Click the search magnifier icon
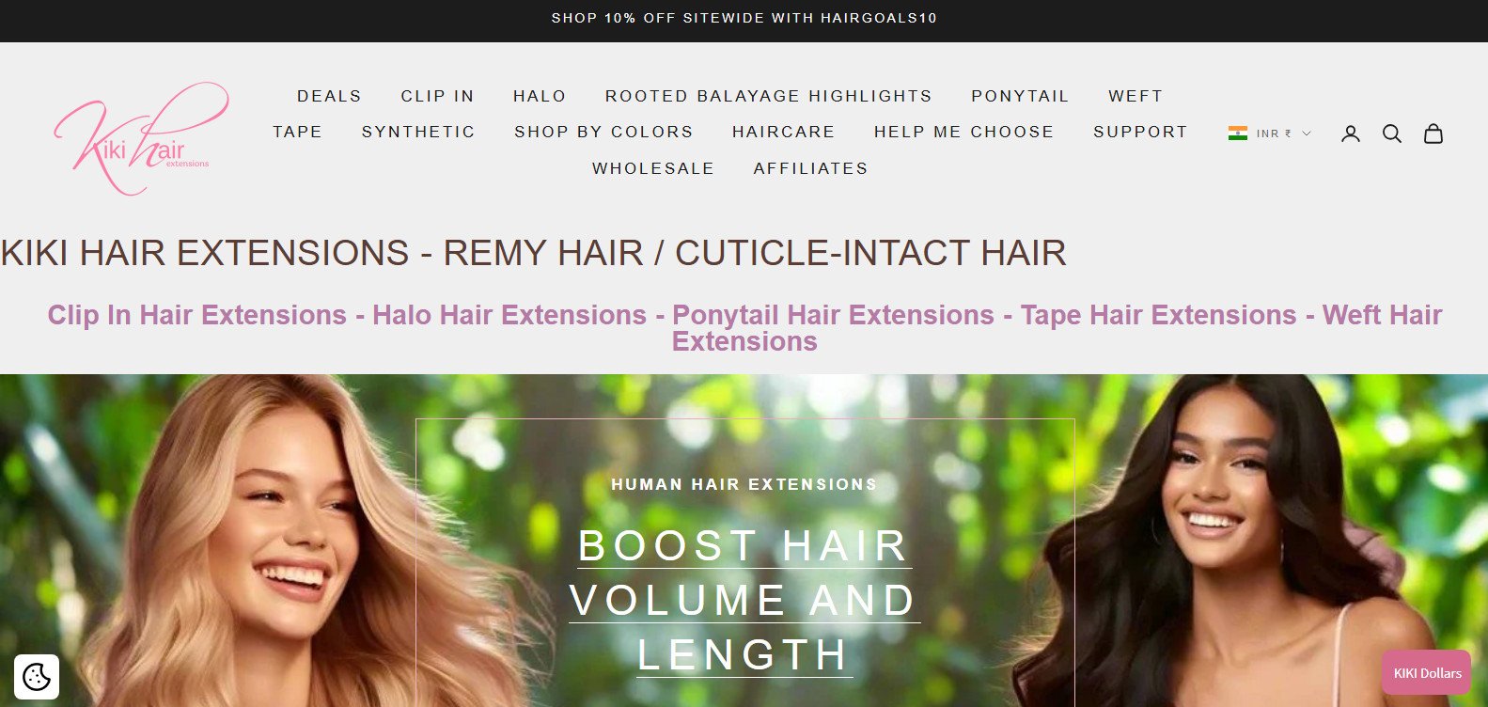The height and width of the screenshot is (707, 1488). pyautogui.click(x=1392, y=134)
